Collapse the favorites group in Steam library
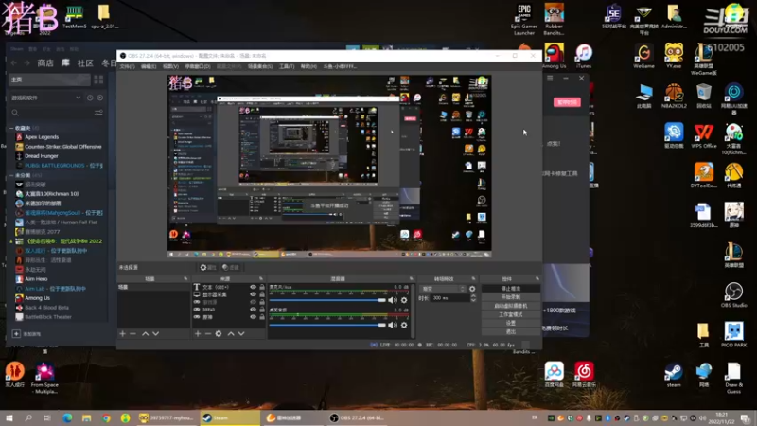This screenshot has width=757, height=426. (x=11, y=128)
